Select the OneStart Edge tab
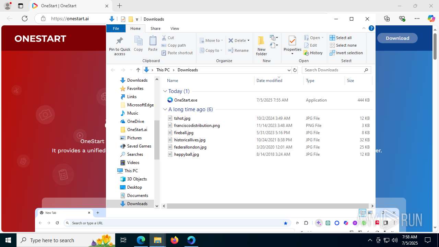This screenshot has width=439, height=247. [x=70, y=6]
